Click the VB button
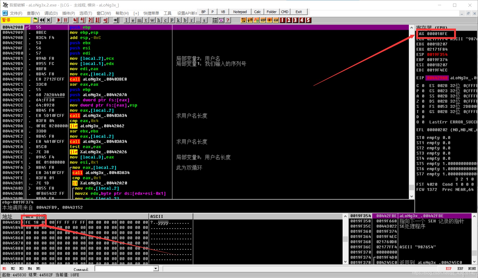The image size is (478, 278). [223, 12]
